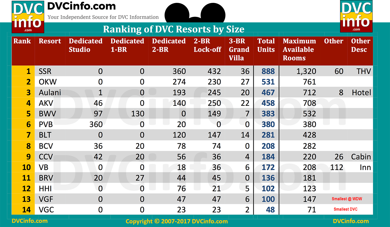Viewport: 390px width, 227px height.
Task: Click the Aulani resort name cell
Action: click(50, 92)
